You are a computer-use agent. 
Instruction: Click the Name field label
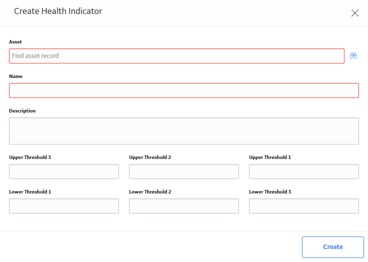(x=15, y=76)
